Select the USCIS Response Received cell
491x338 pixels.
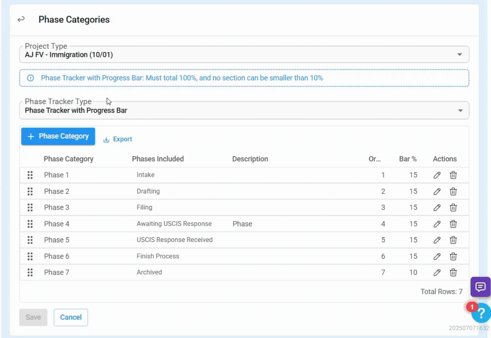click(175, 240)
